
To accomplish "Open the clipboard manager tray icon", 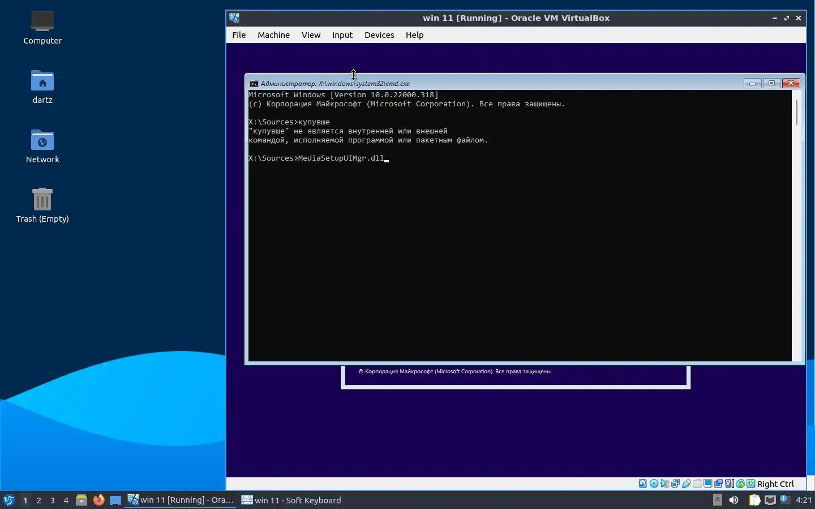I will pos(755,500).
